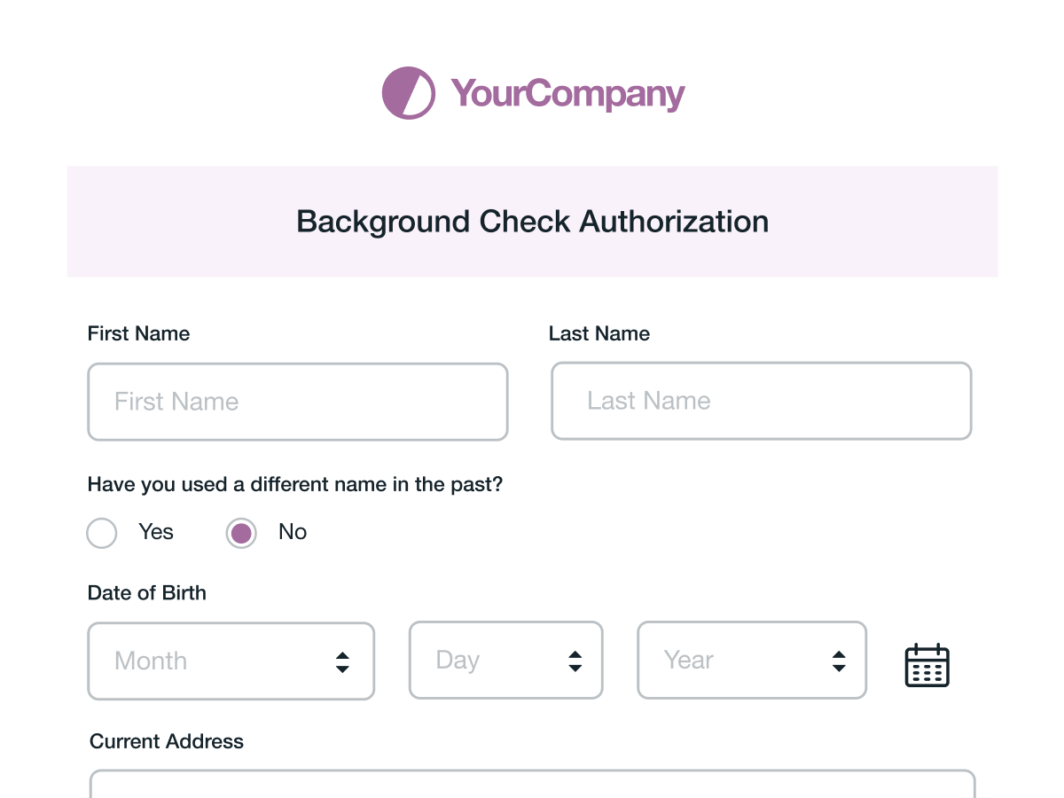This screenshot has height=798, width=1064.
Task: Click the YourCompany pie logo icon
Action: 408,92
